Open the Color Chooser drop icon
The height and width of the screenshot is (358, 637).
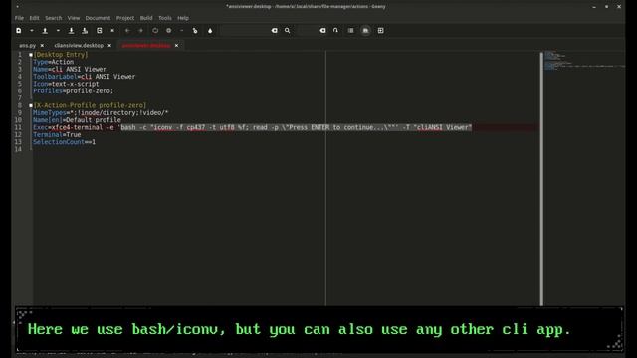210,31
